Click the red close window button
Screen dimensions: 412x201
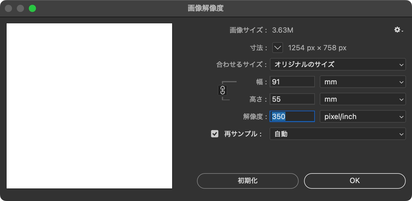pyautogui.click(x=8, y=8)
